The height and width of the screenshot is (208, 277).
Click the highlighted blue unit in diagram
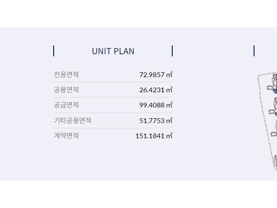[x=275, y=91]
